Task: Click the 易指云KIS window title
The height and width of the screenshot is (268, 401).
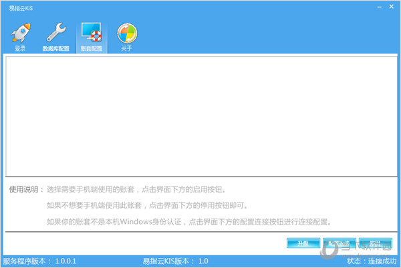Action: [21, 8]
